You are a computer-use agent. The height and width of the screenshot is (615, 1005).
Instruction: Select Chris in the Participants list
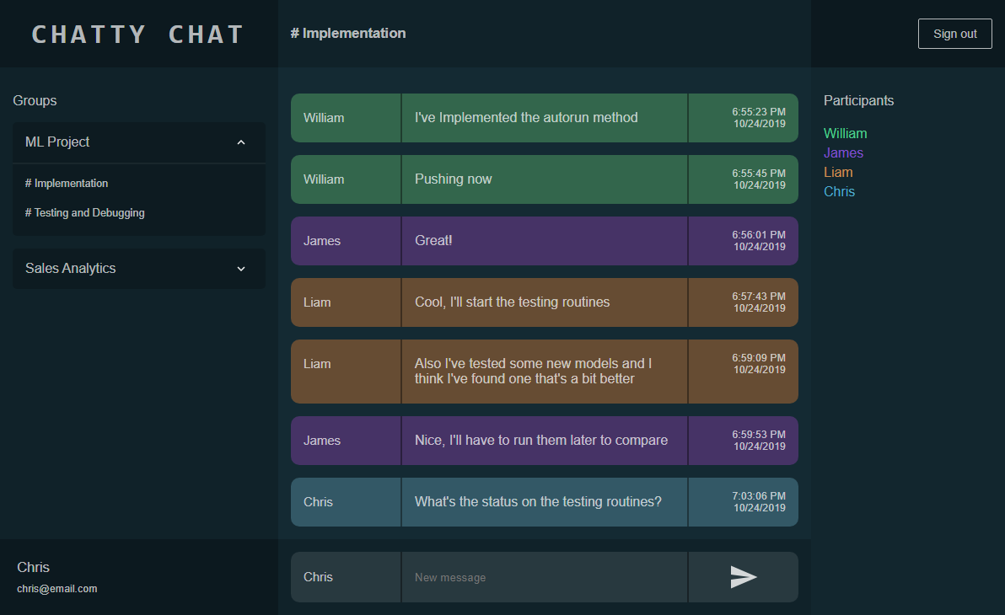click(x=839, y=191)
